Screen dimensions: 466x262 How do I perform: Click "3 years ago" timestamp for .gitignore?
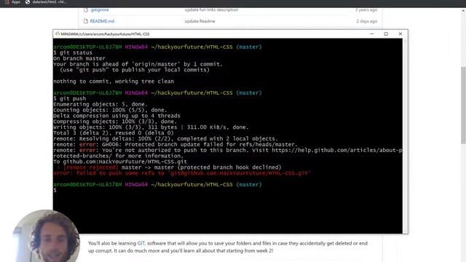[x=366, y=9]
